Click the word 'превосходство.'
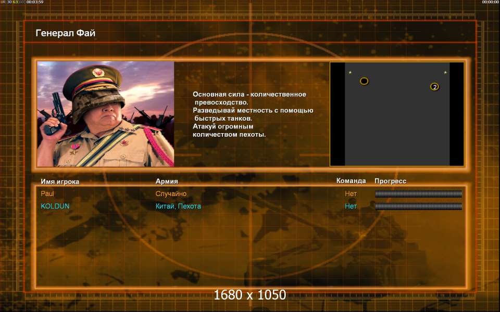Viewport: 500px width, 312px height. pyautogui.click(x=221, y=102)
